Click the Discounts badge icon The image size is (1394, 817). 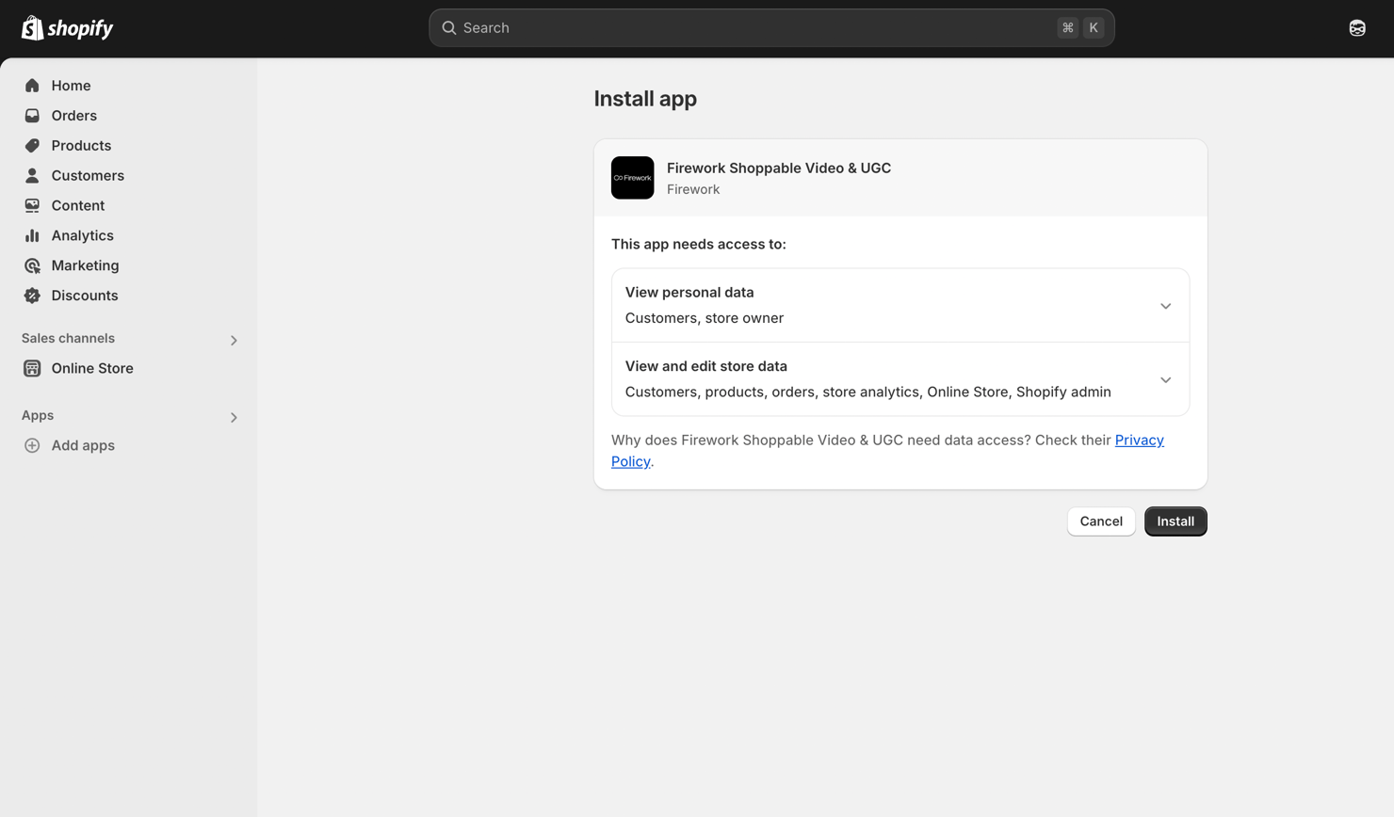32,296
